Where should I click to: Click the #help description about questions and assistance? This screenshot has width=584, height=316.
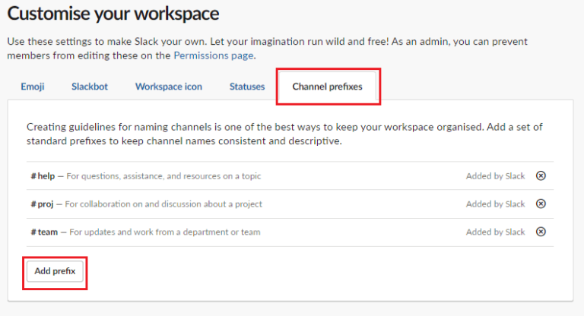click(x=163, y=176)
